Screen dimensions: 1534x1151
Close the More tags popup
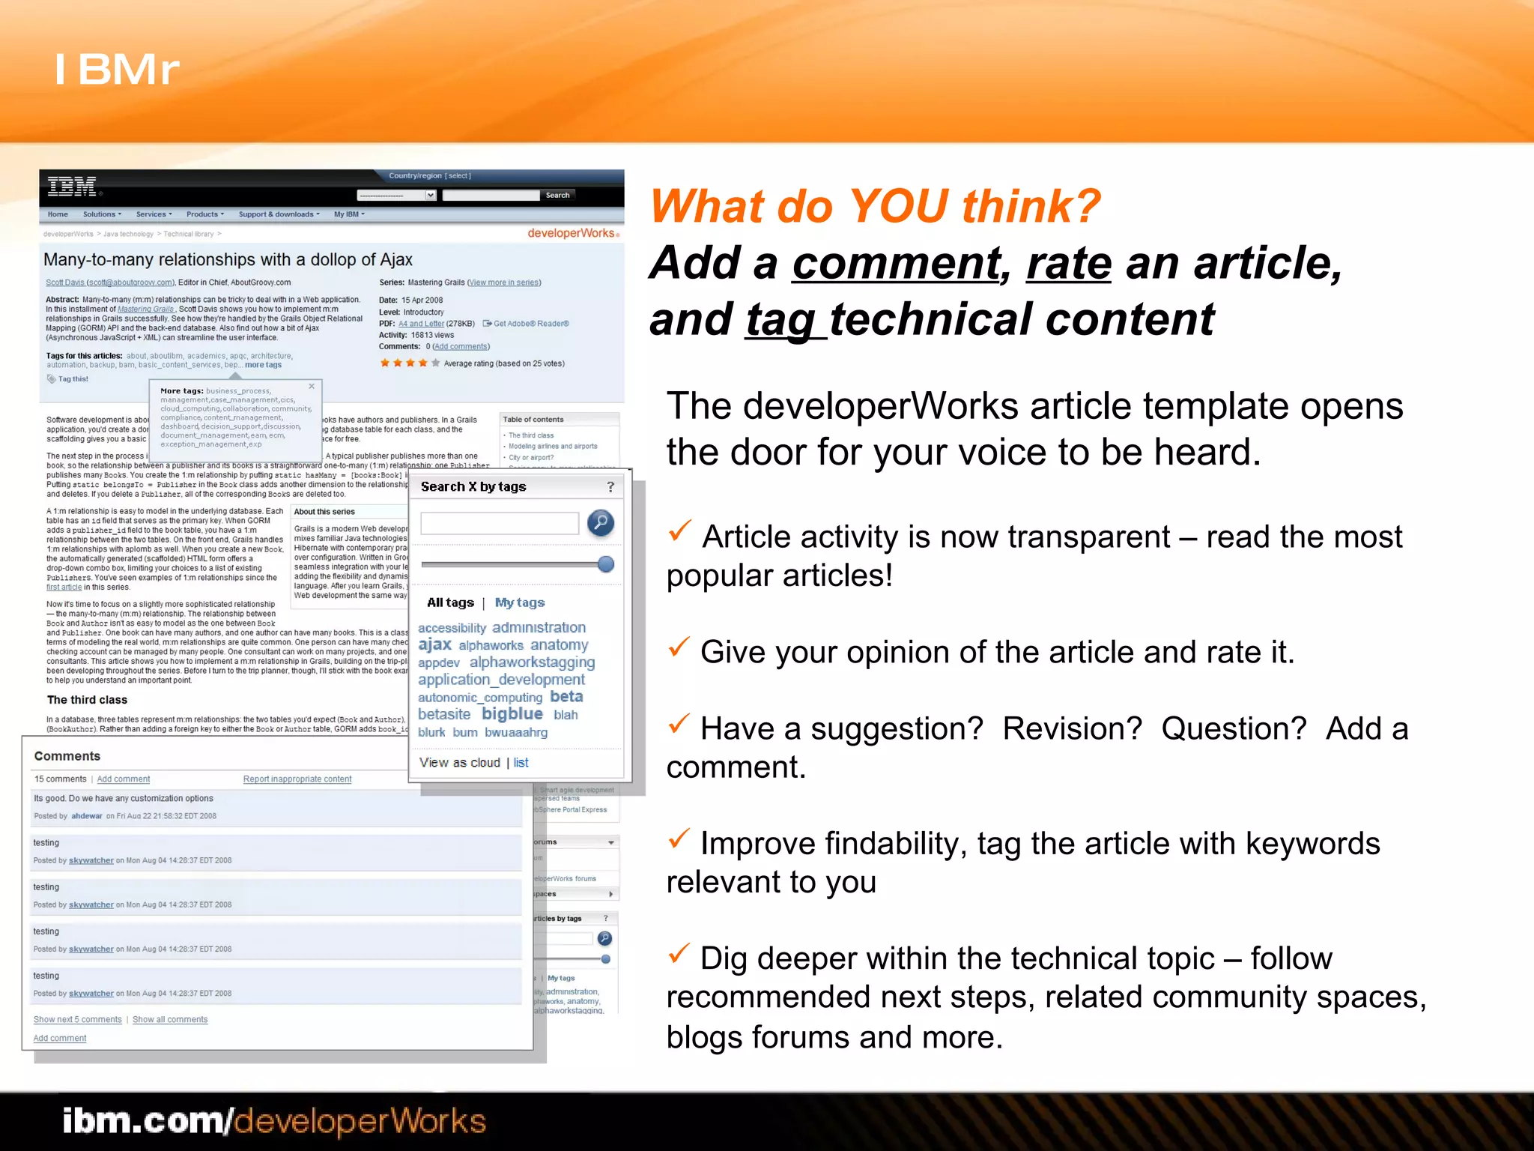tap(312, 387)
